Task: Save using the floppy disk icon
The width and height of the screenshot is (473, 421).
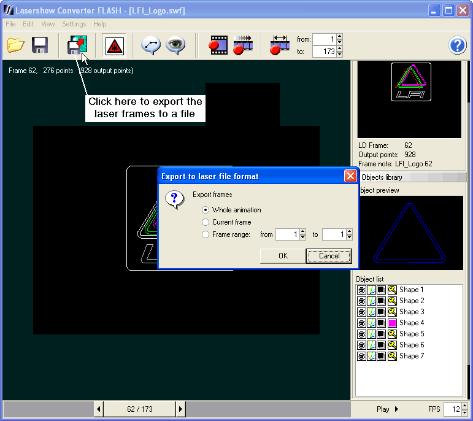Action: tap(40, 45)
